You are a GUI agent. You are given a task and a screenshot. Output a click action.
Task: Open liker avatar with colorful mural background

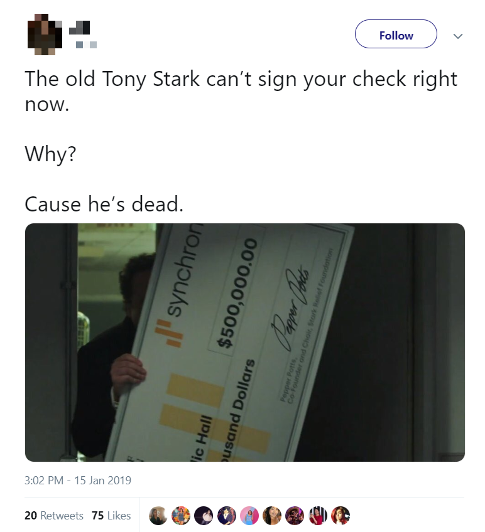tap(181, 516)
